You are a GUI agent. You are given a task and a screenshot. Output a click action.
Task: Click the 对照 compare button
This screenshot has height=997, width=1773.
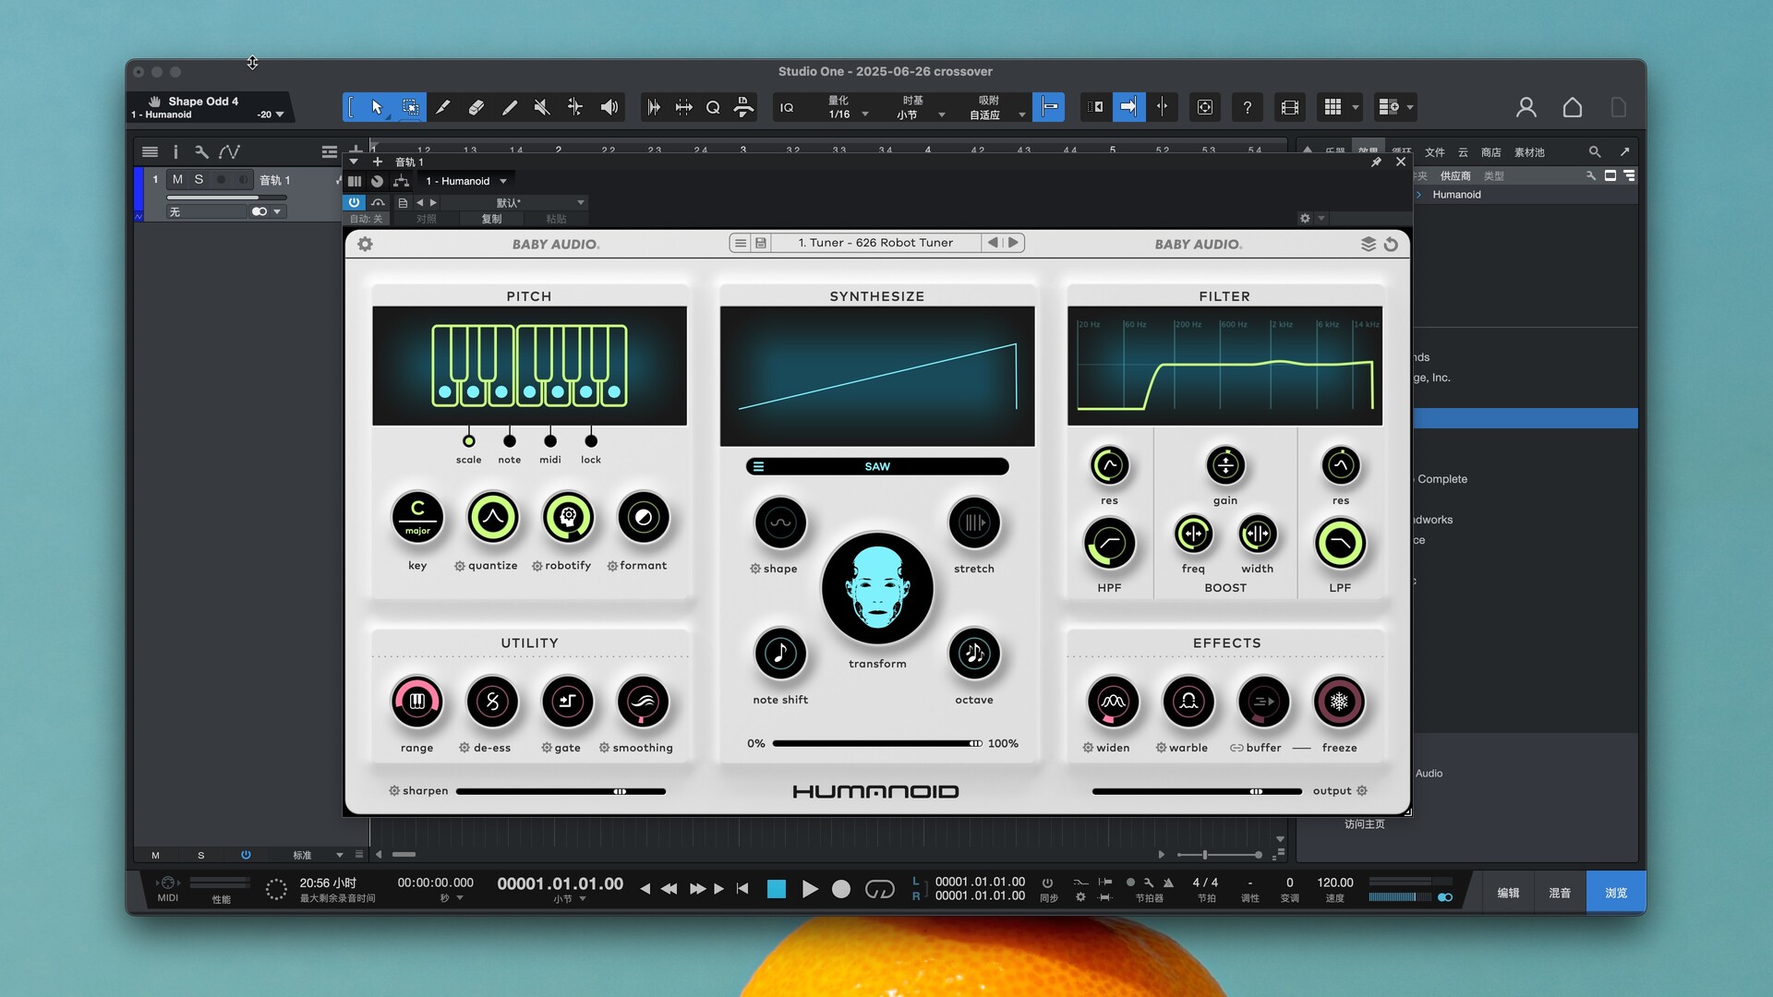pyautogui.click(x=426, y=219)
